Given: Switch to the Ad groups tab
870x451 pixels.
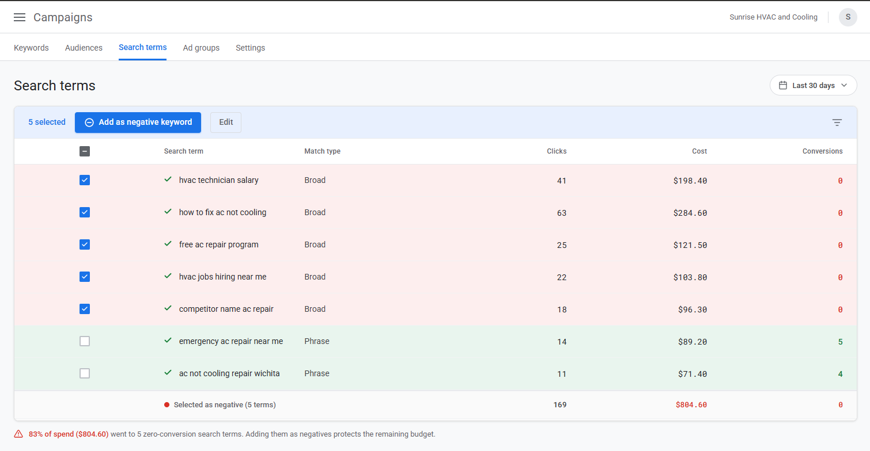Looking at the screenshot, I should (x=201, y=48).
